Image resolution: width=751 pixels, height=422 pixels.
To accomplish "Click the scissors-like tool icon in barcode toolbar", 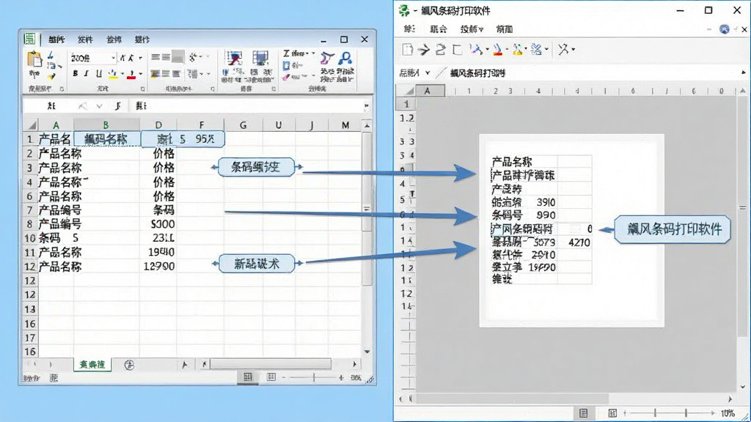I will [563, 49].
